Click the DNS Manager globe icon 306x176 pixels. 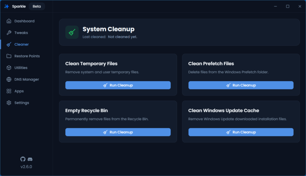[9, 79]
